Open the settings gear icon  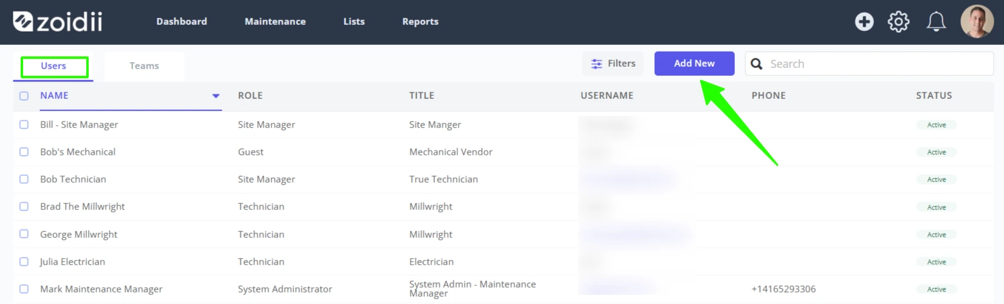pyautogui.click(x=898, y=22)
